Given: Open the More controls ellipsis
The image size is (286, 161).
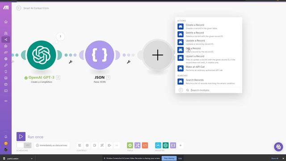Looking at the screenshot, I should tap(117, 145).
